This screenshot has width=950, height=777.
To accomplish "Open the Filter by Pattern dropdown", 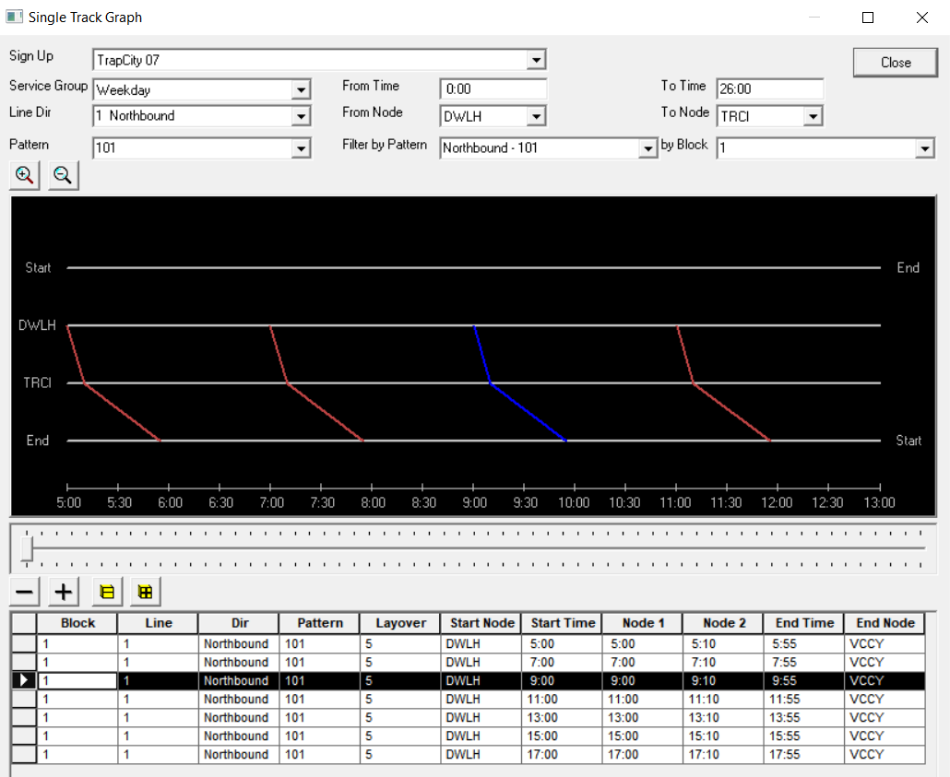I will coord(648,148).
